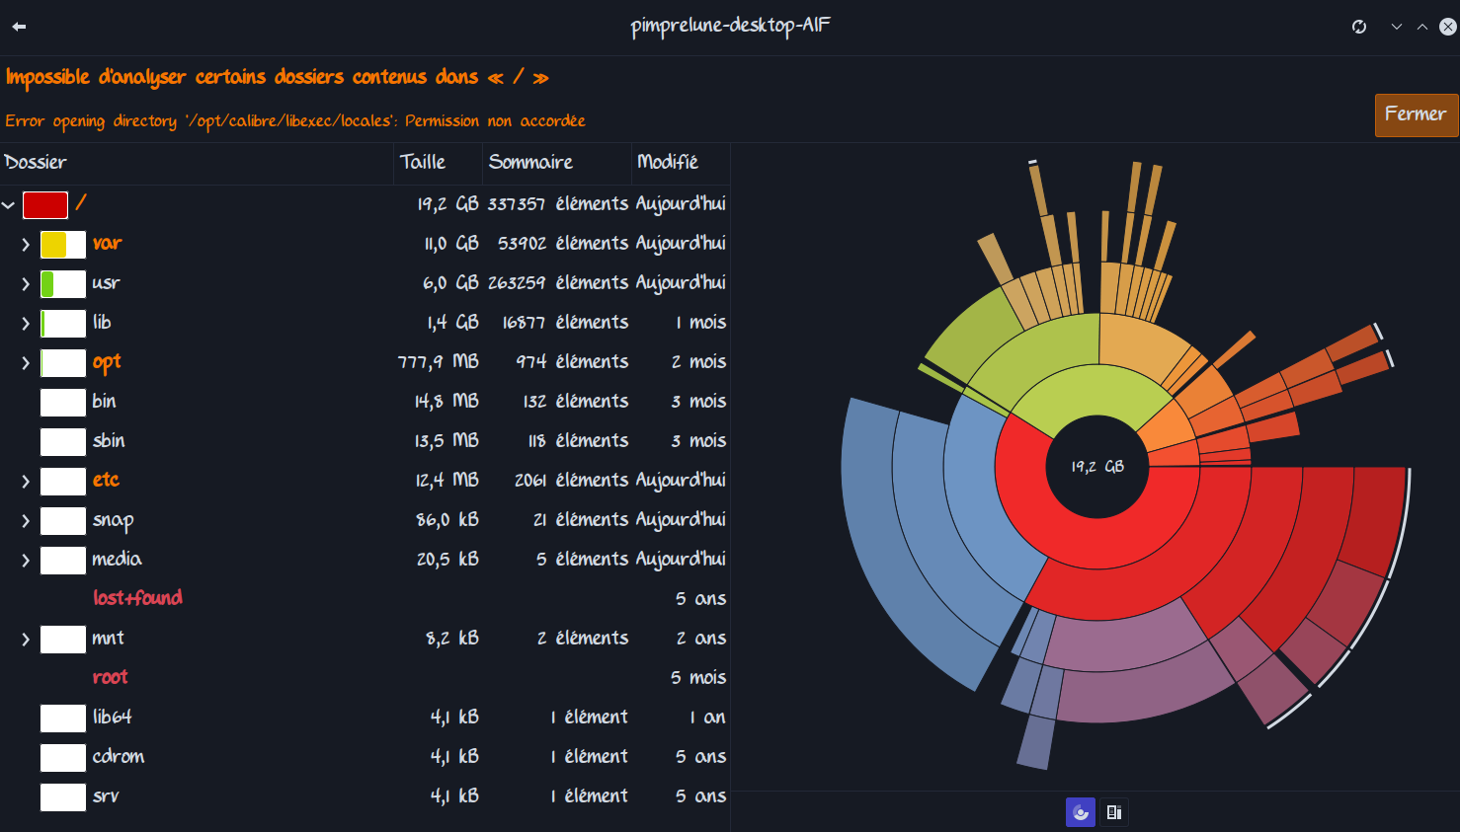The width and height of the screenshot is (1460, 832).
Task: Sort by the Taille column header
Action: click(x=439, y=163)
